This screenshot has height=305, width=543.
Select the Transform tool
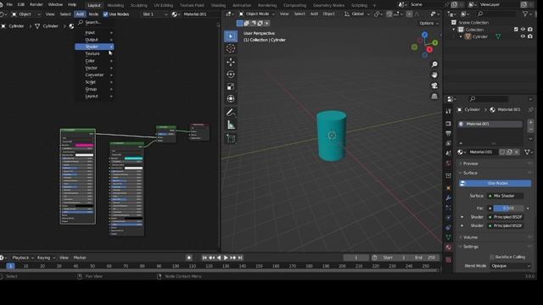(231, 98)
